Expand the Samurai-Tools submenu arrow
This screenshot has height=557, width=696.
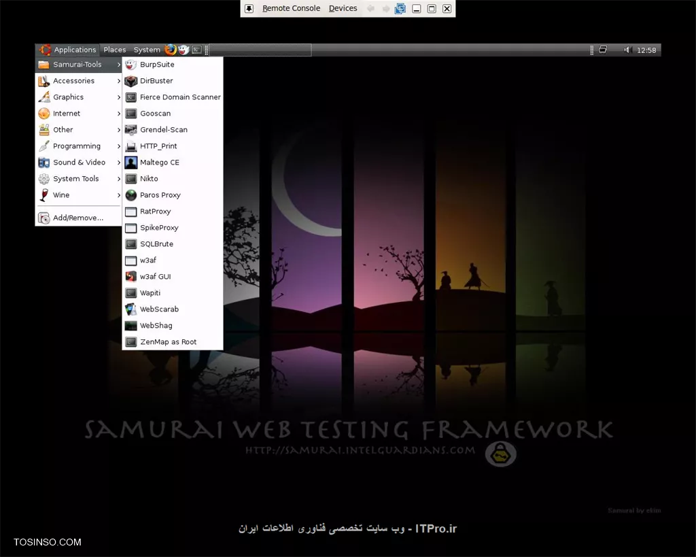[x=118, y=65]
